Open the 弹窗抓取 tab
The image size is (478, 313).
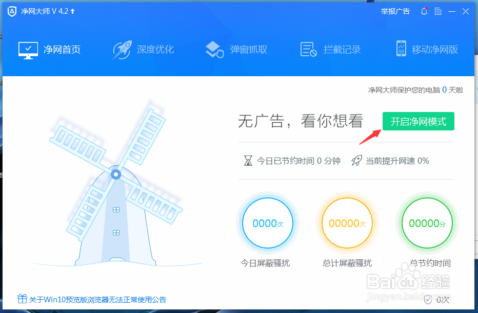[236, 50]
